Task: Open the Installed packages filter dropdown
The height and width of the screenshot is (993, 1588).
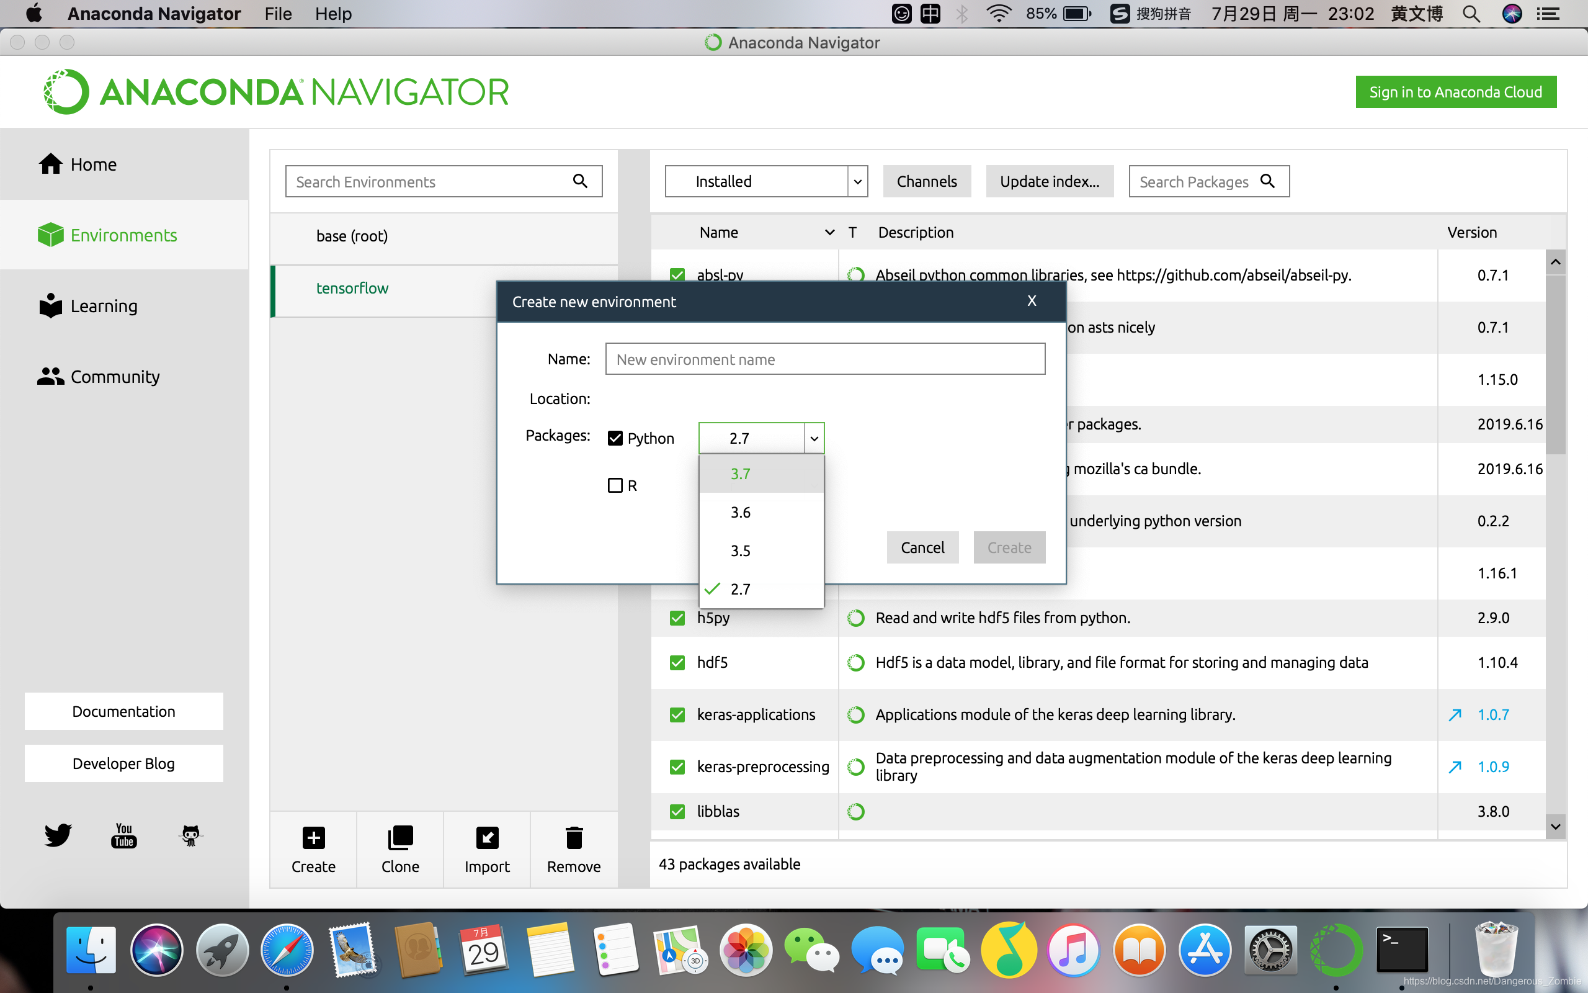Action: [766, 181]
